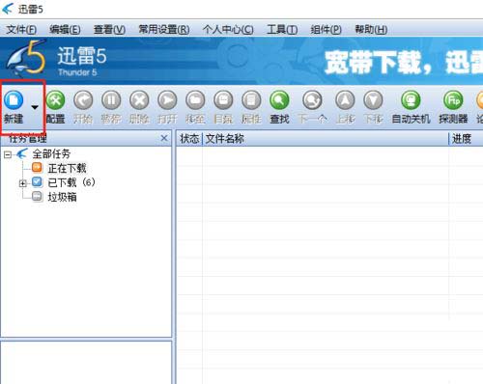483x384 pixels.
Task: Click the 移至 (Move to) toolbar icon
Action: pyautogui.click(x=195, y=100)
